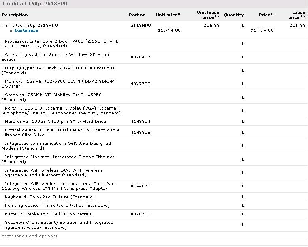Select the Graphics ATI Mobility FireGL V5250 row
This screenshot has height=247, width=308.
pyautogui.click(x=154, y=97)
